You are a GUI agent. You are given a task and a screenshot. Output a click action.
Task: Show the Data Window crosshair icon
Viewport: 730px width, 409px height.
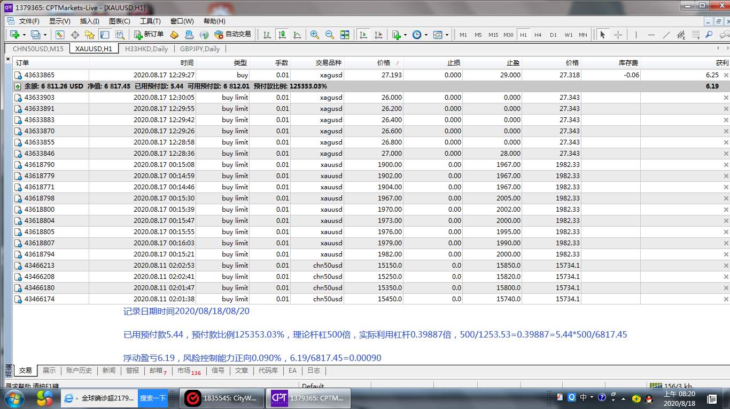click(x=75, y=35)
